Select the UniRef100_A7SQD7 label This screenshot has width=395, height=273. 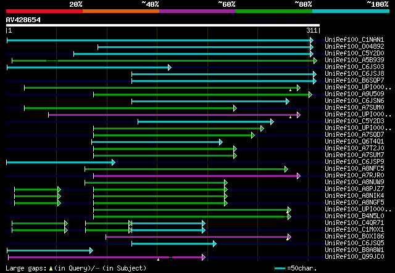click(354, 135)
